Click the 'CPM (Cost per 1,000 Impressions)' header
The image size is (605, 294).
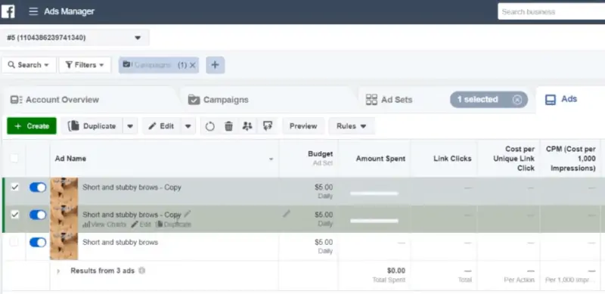tap(571, 159)
